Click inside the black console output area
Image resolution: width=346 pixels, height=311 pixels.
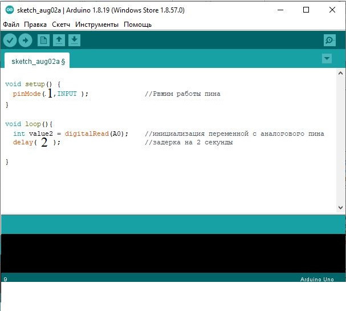click(x=173, y=253)
